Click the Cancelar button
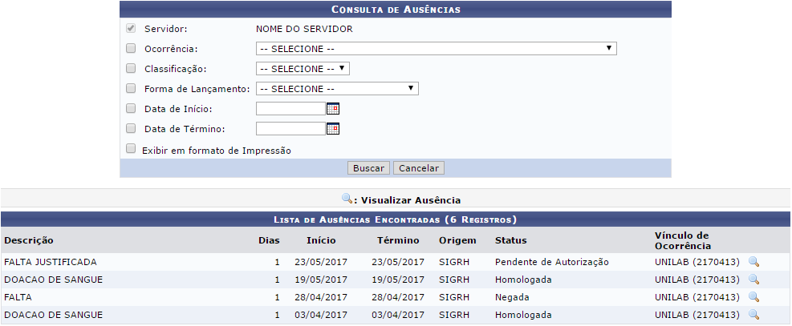This screenshot has width=792, height=326. click(x=419, y=168)
